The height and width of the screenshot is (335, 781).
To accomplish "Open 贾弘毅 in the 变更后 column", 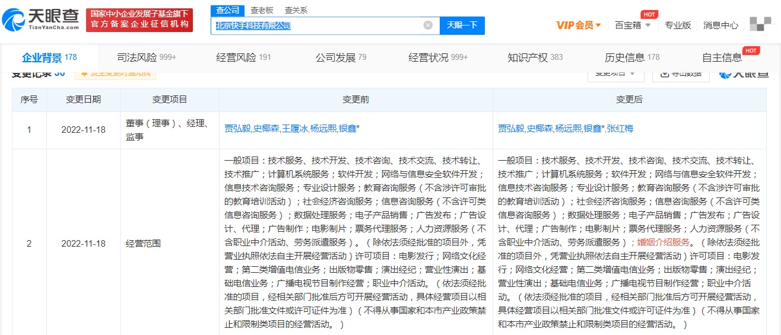I will [x=512, y=129].
